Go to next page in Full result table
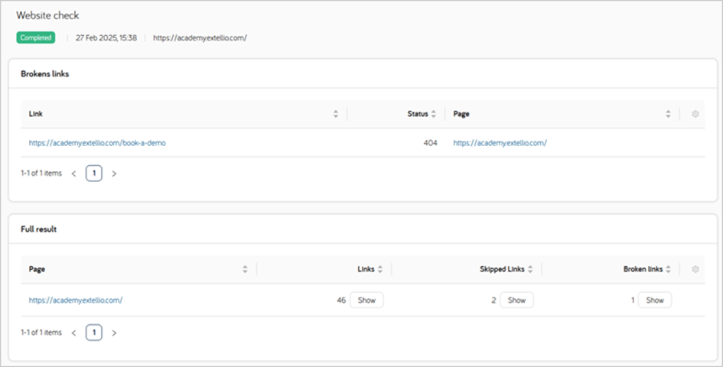Image resolution: width=723 pixels, height=367 pixels. tap(114, 333)
